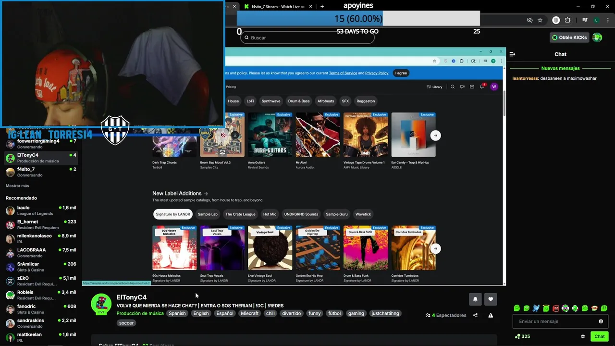Expand New Label Additions with its arrow
This screenshot has width=615, height=346.
tap(206, 194)
